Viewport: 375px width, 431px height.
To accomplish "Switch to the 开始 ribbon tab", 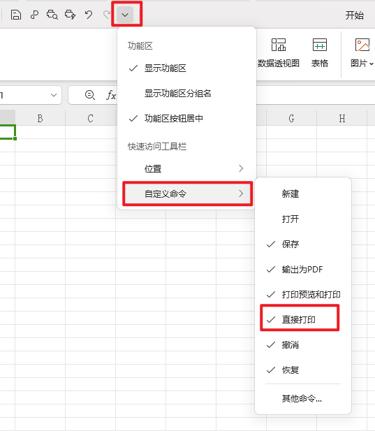I will click(x=354, y=15).
